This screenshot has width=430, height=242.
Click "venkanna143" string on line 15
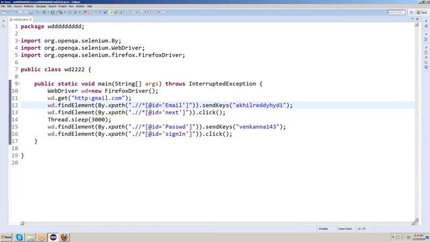257,126
